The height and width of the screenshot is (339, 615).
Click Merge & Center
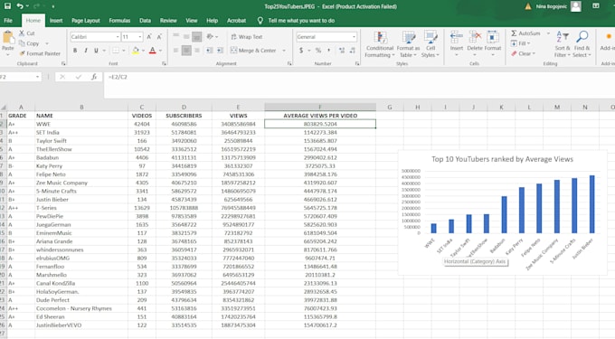[x=253, y=50]
